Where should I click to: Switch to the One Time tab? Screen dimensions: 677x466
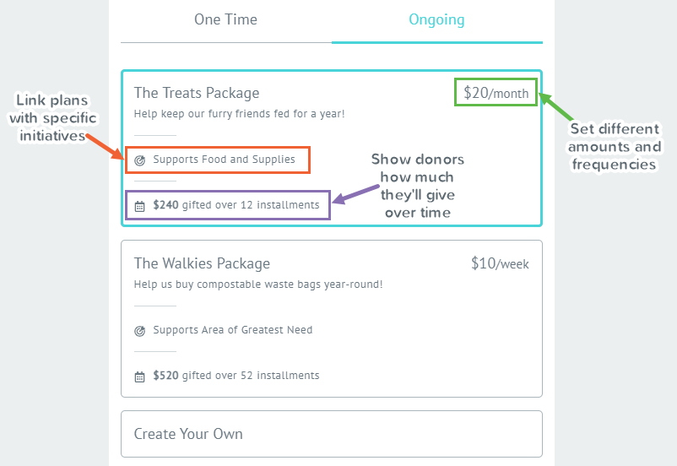pos(226,20)
